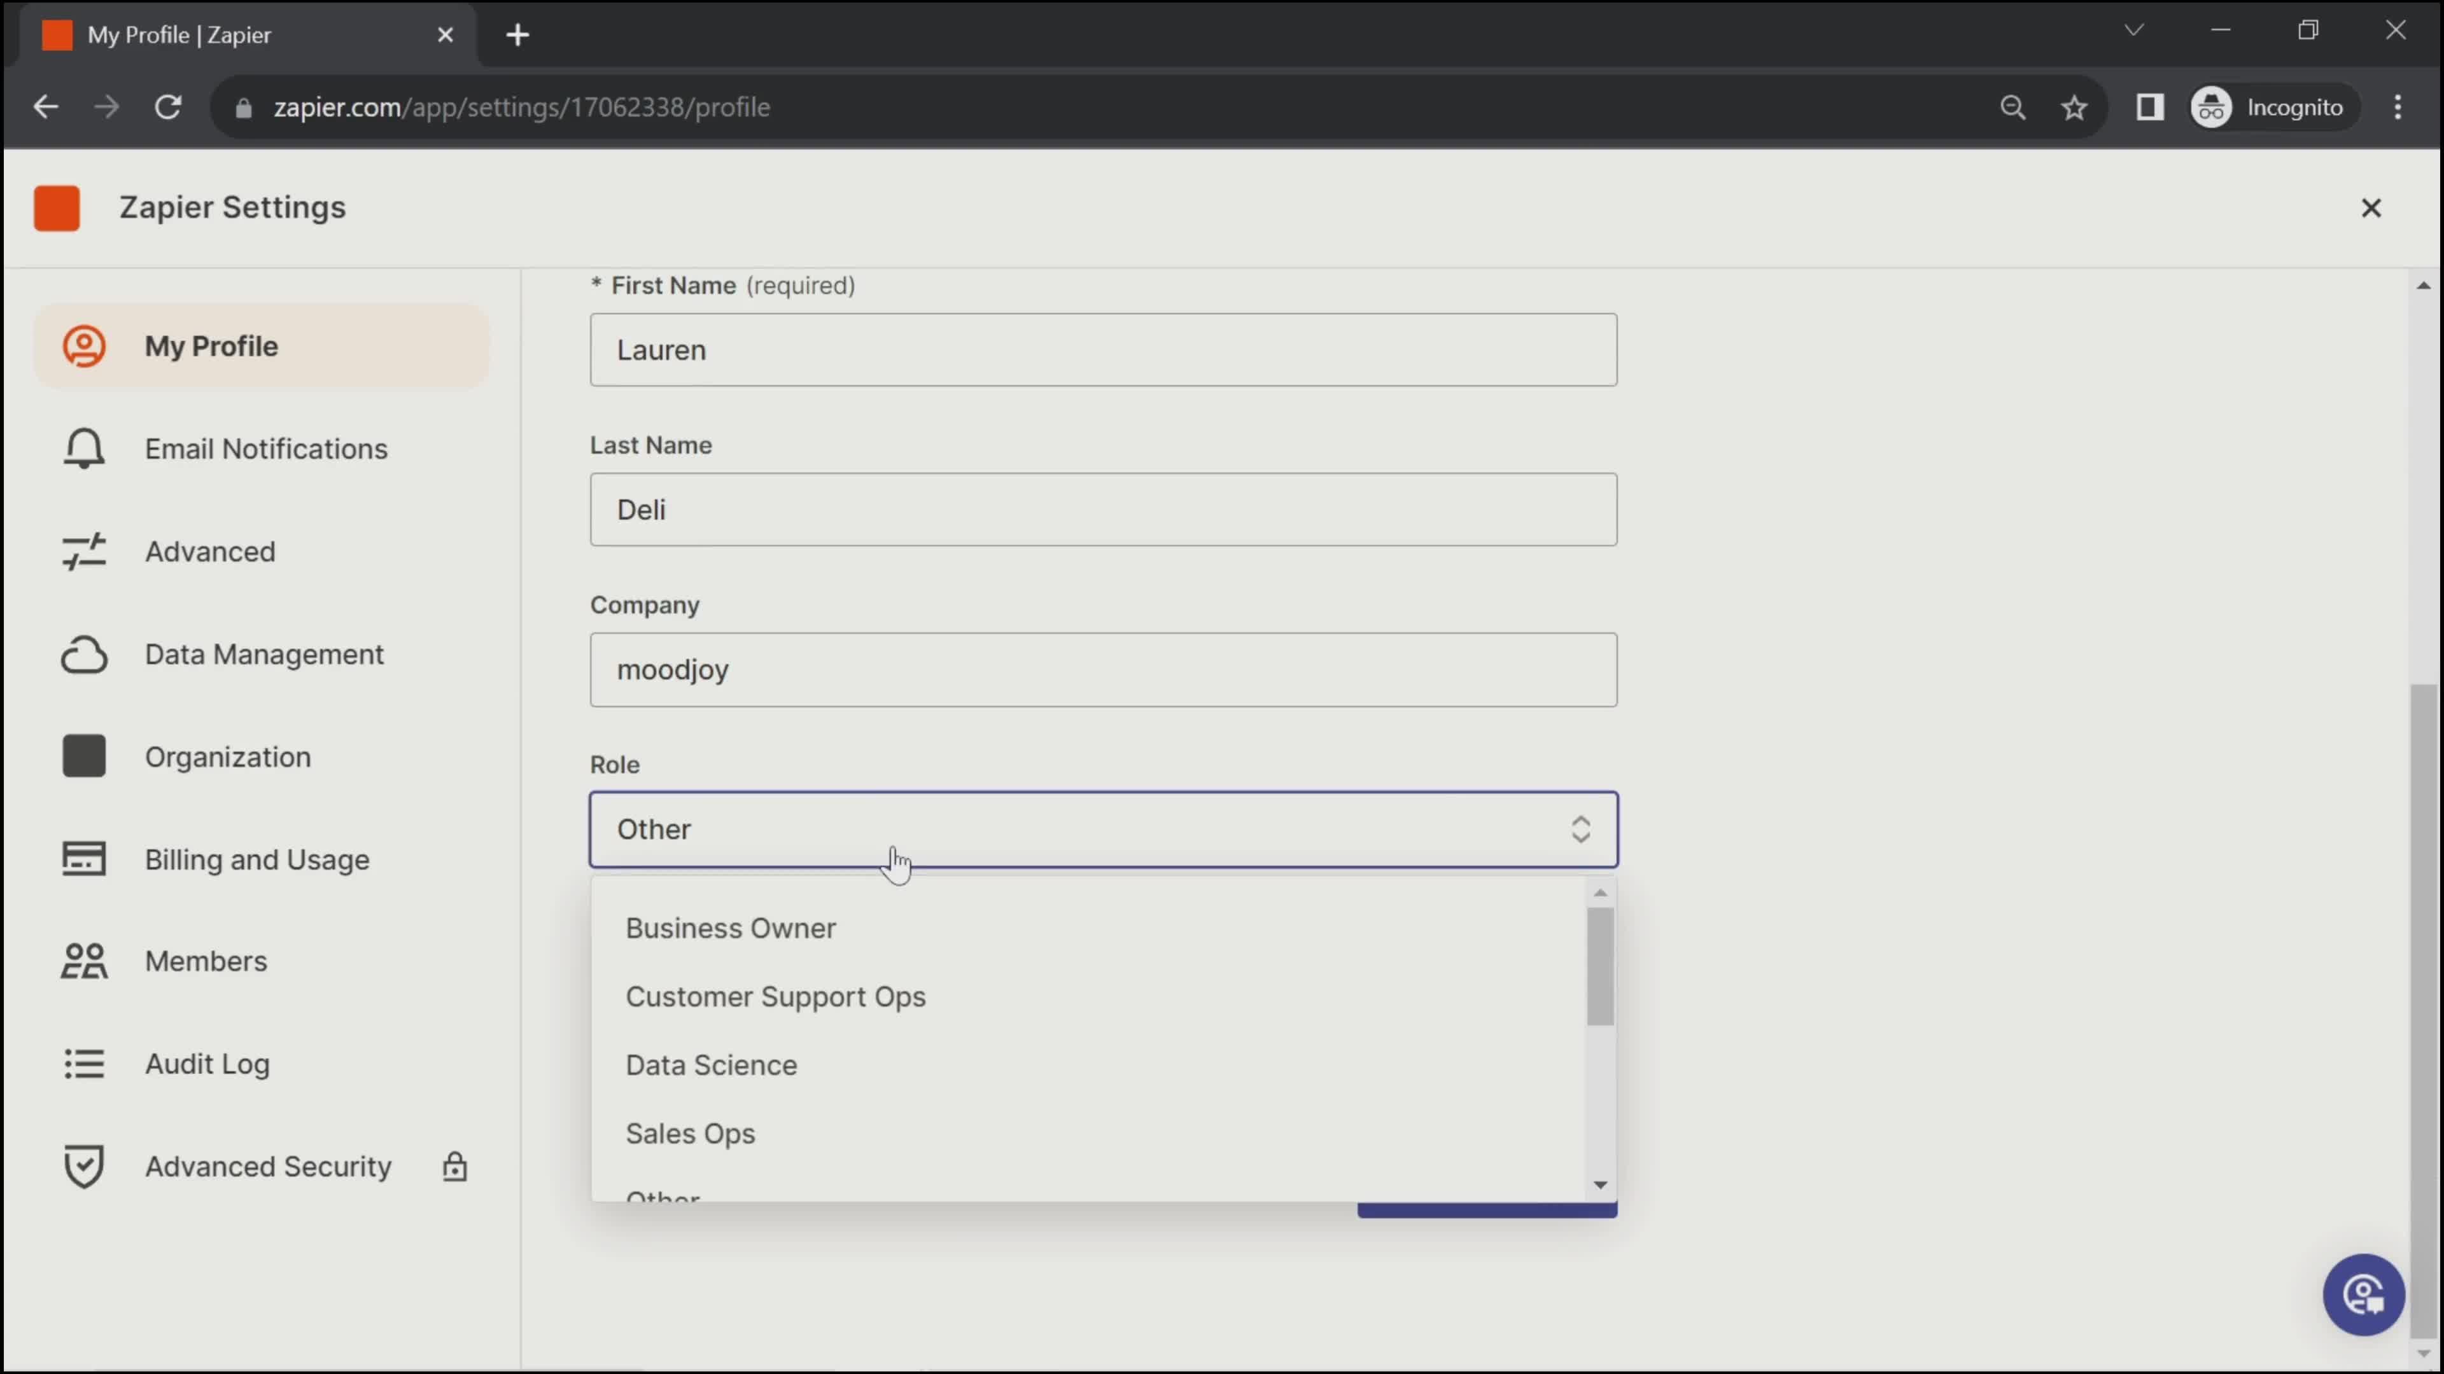Click the browser forward arrow

coord(107,107)
